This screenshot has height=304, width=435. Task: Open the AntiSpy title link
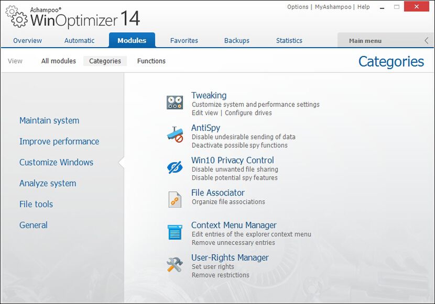pyautogui.click(x=205, y=128)
